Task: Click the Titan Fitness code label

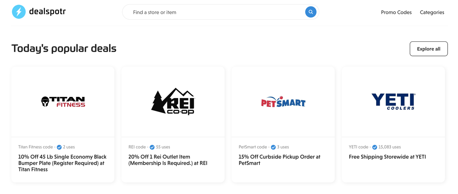Action: 35,147
